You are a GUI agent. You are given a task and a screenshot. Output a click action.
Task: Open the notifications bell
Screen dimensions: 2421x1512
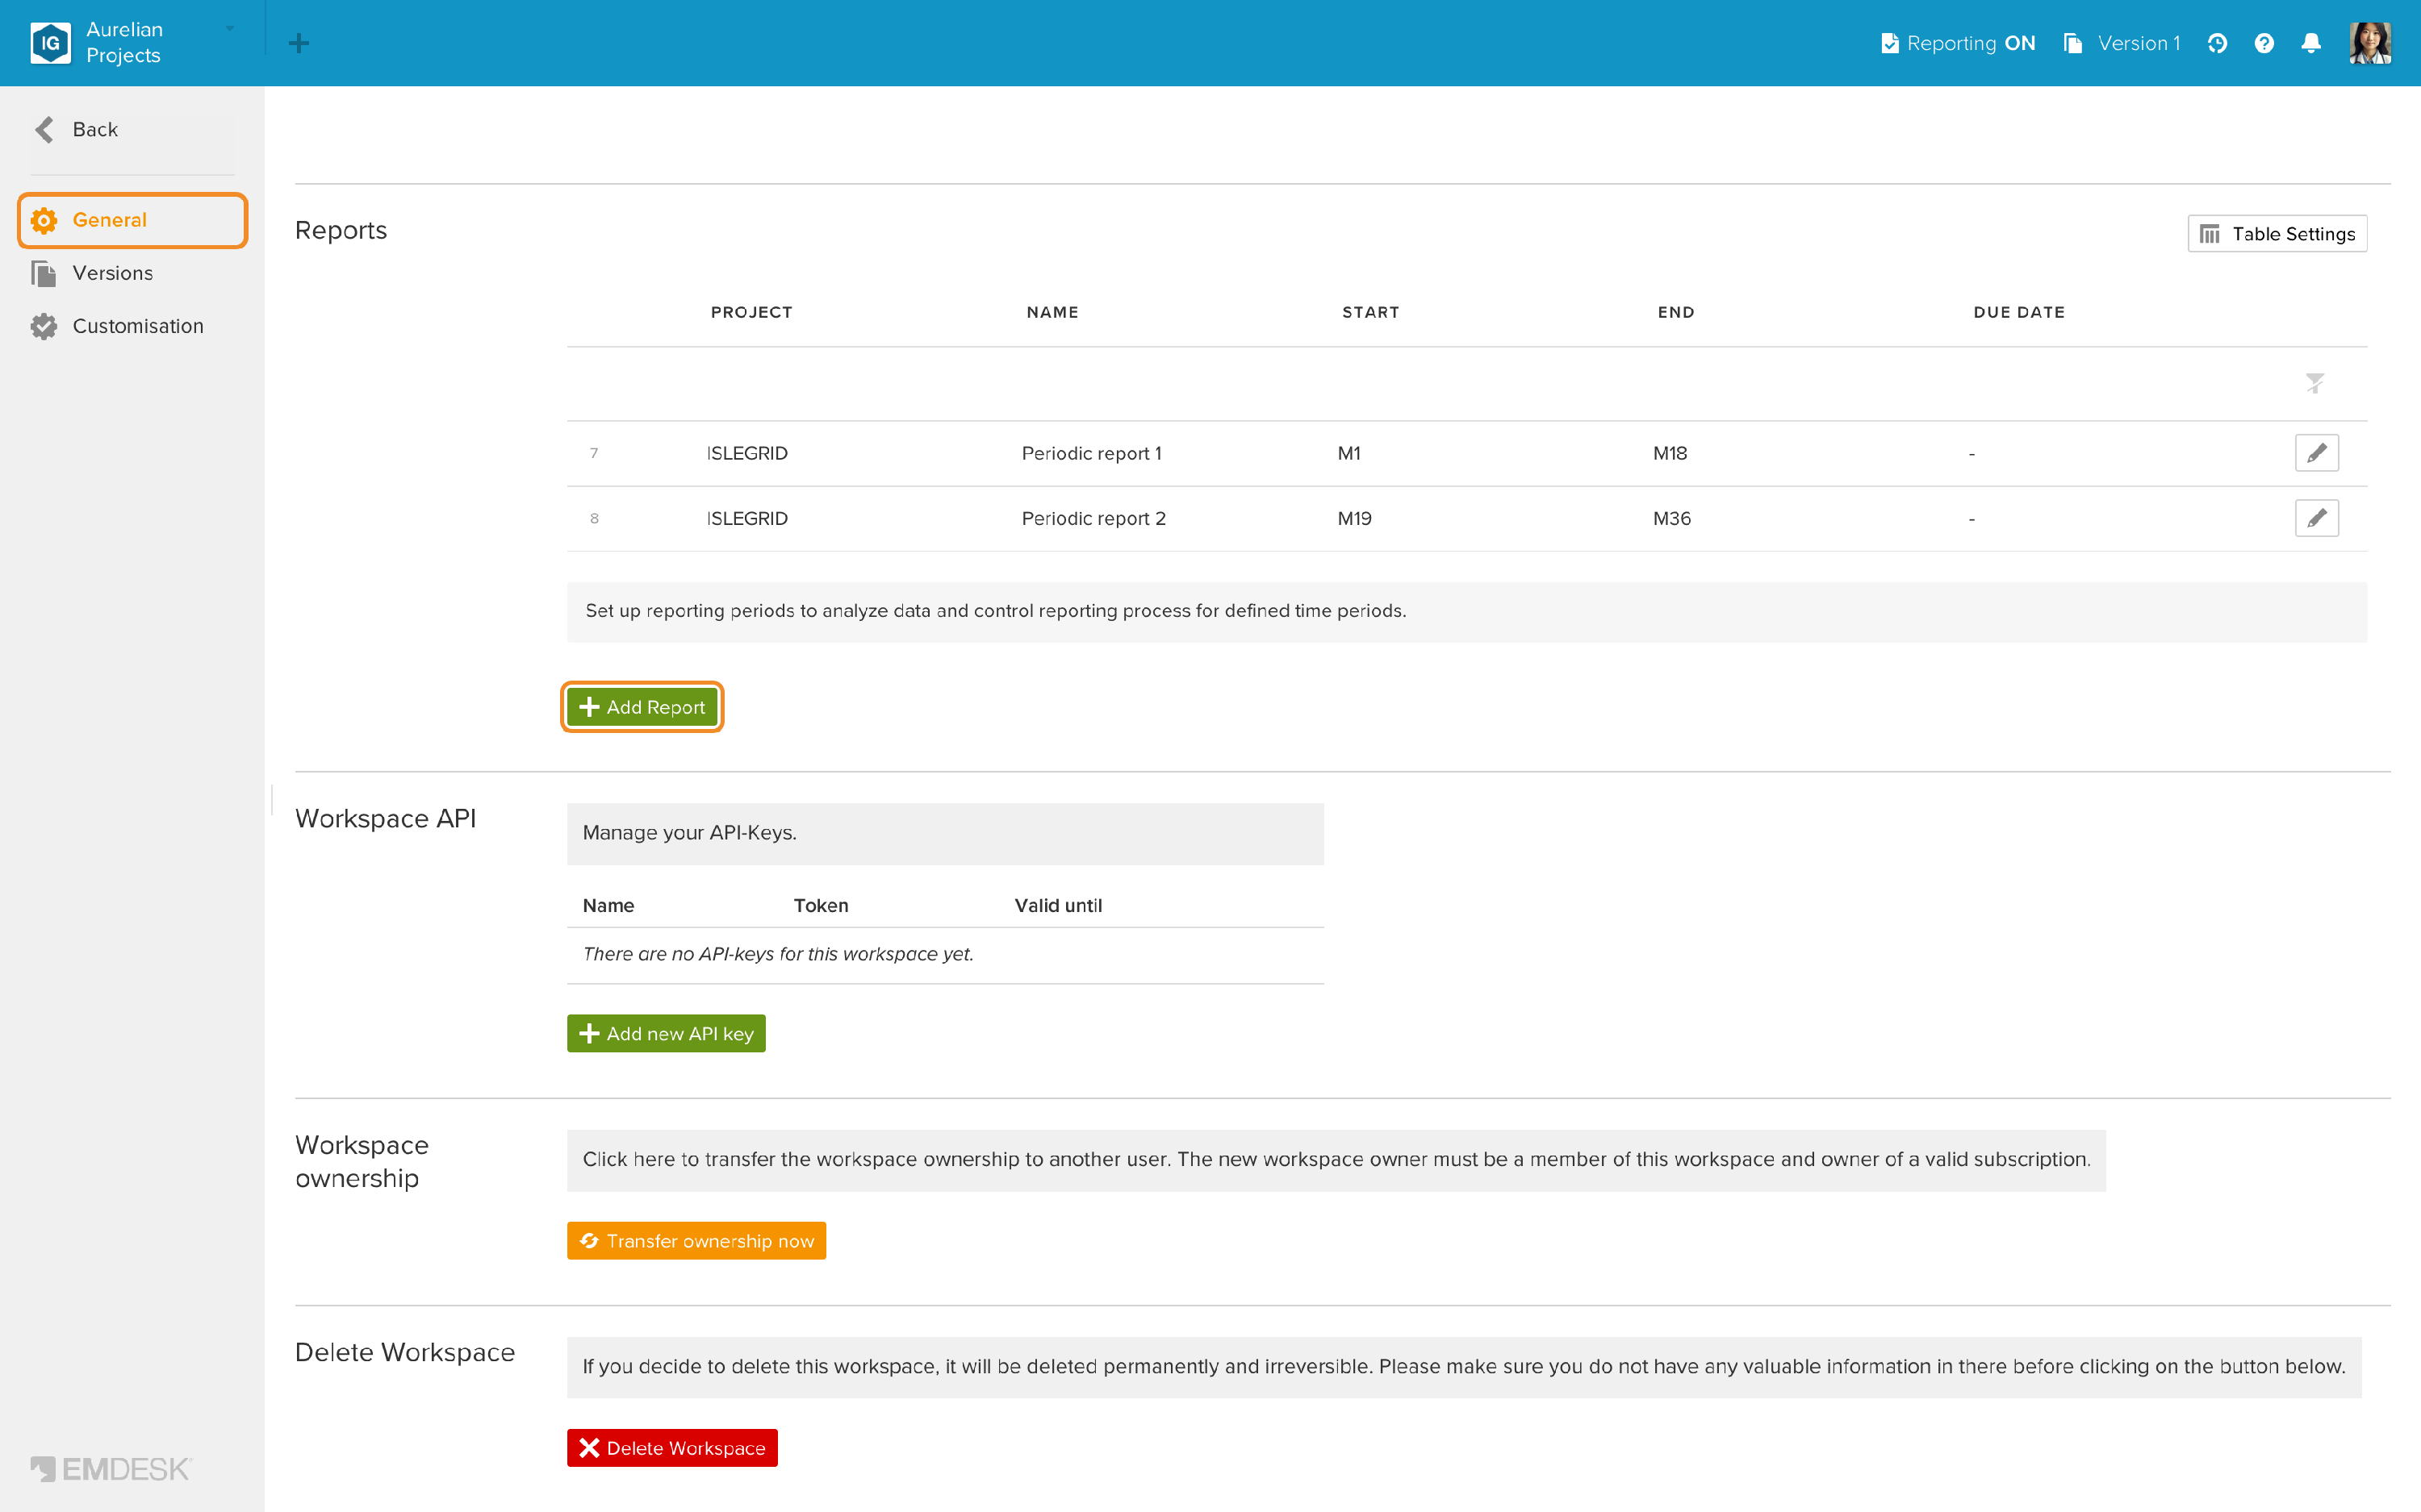point(2311,43)
